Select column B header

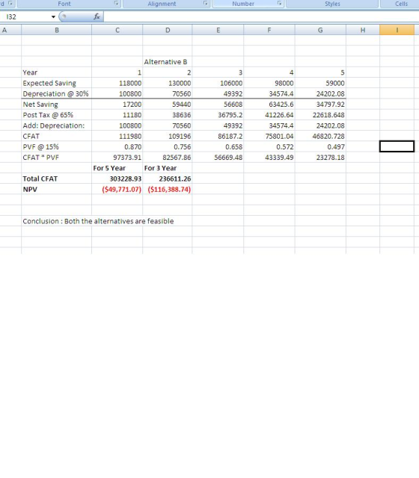57,30
